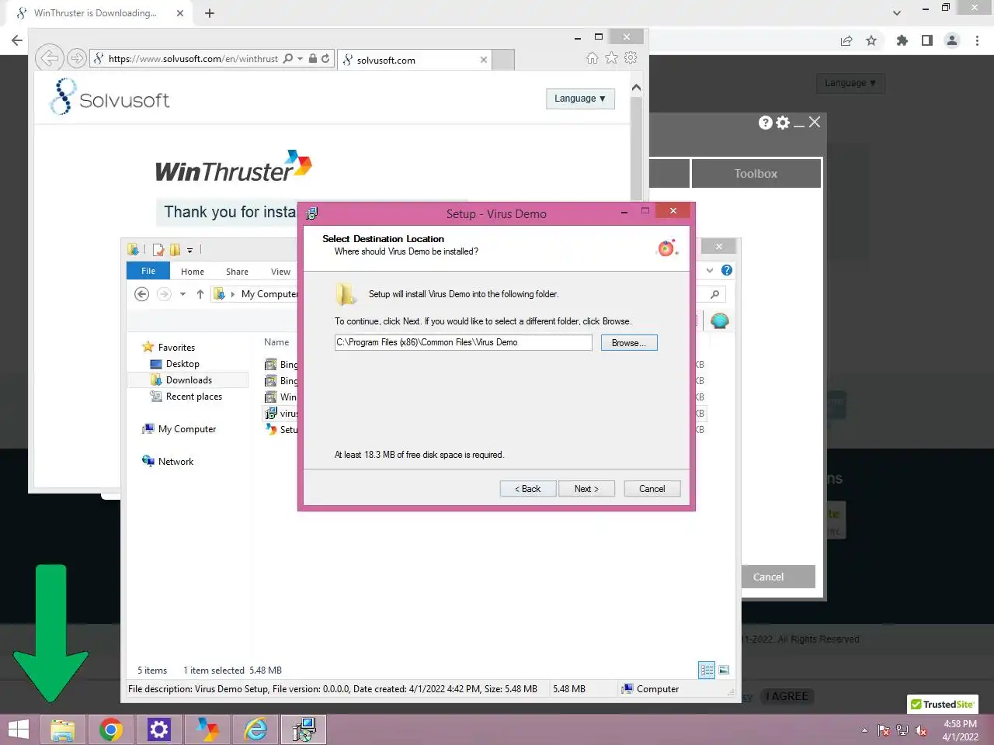Screen dimensions: 994x745
Task: Select Downloads in the navigation pane
Action: click(189, 380)
